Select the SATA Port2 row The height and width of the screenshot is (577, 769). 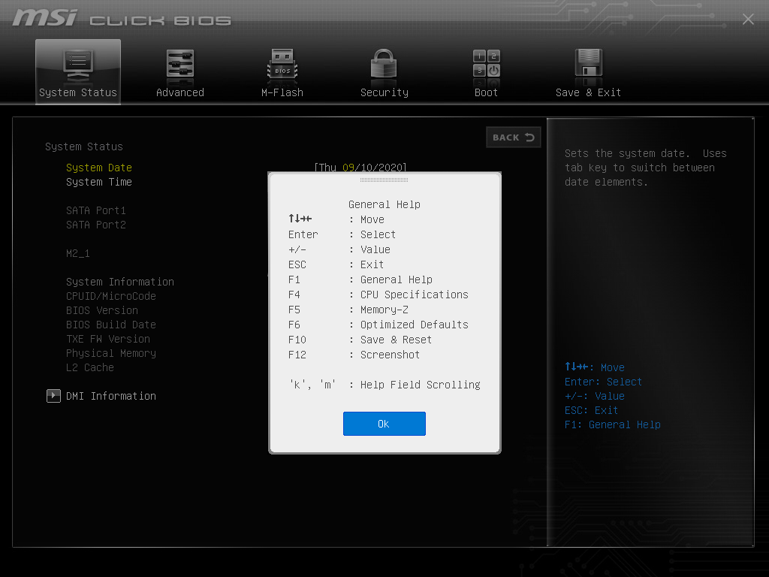click(96, 225)
